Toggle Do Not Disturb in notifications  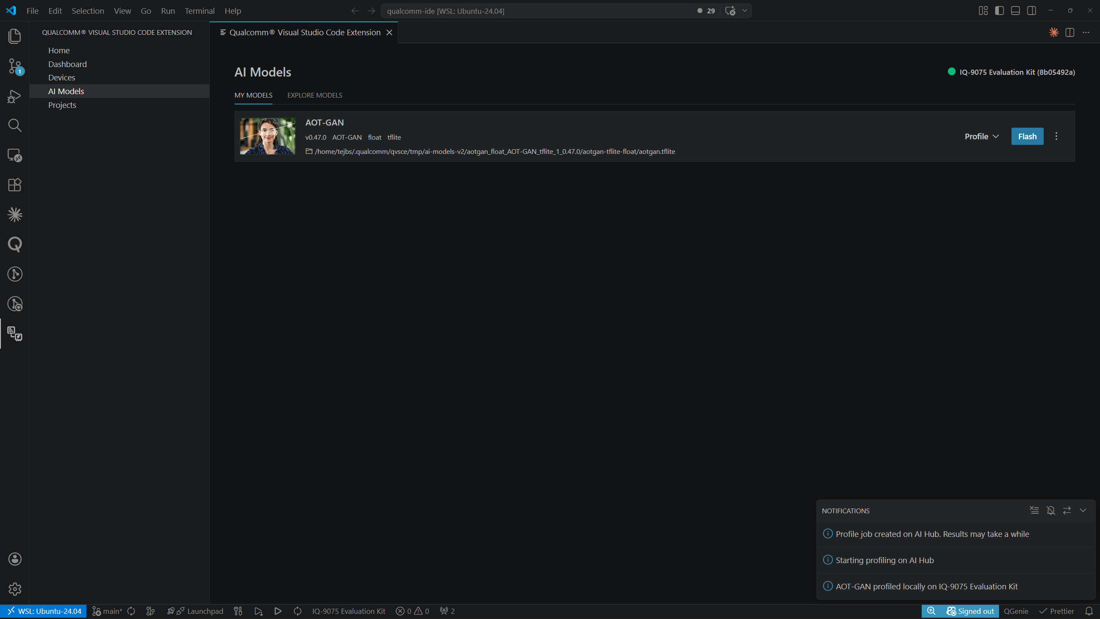tap(1051, 510)
